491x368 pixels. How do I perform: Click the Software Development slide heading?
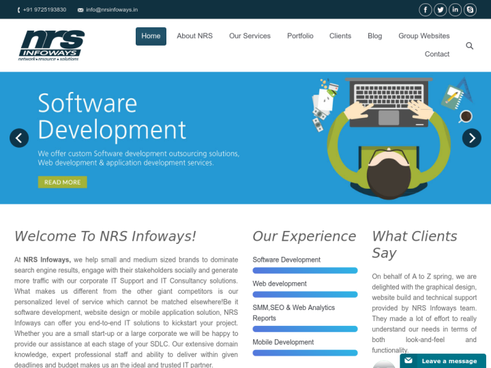[x=112, y=117]
